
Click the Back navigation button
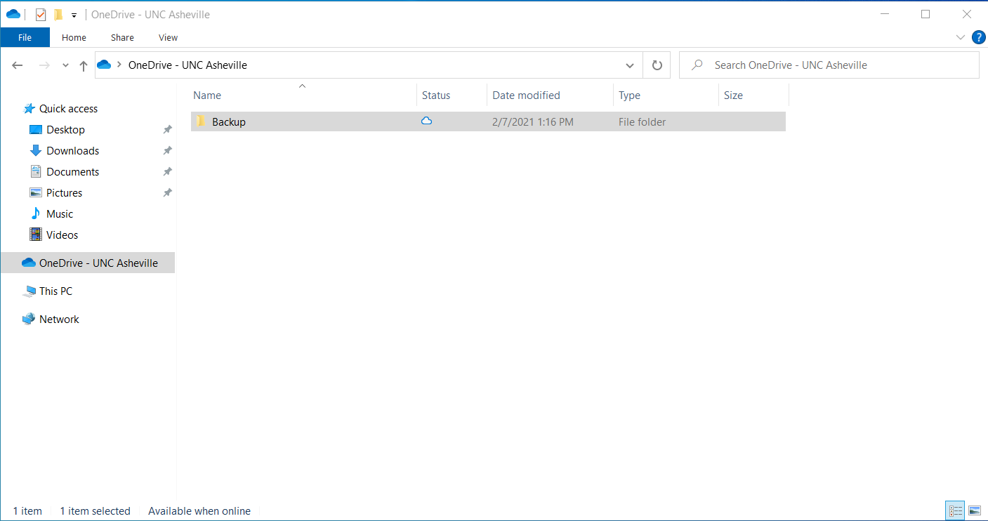(17, 65)
